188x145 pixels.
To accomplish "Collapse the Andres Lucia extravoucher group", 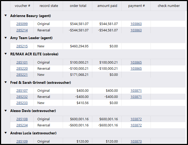I will click(6, 133).
